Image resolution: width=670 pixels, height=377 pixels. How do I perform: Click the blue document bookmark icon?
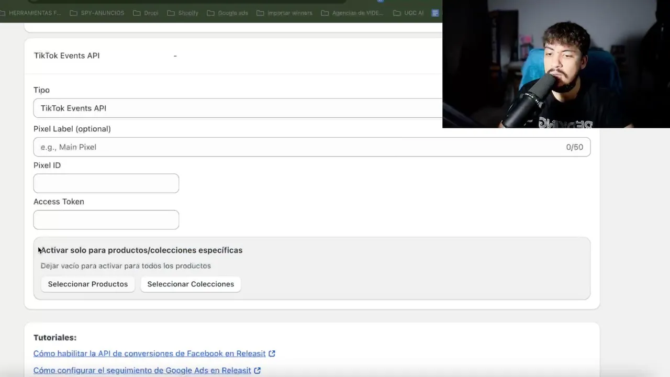(x=435, y=13)
